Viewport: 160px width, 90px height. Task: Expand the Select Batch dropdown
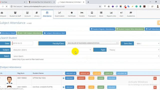tap(86, 56)
